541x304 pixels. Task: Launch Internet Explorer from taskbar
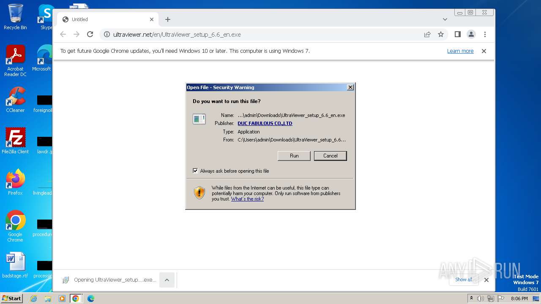pos(33,299)
